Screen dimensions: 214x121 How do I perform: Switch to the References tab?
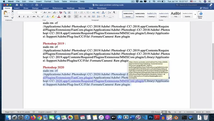click(x=58, y=8)
